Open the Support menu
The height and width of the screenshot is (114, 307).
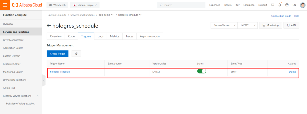click(x=262, y=5)
